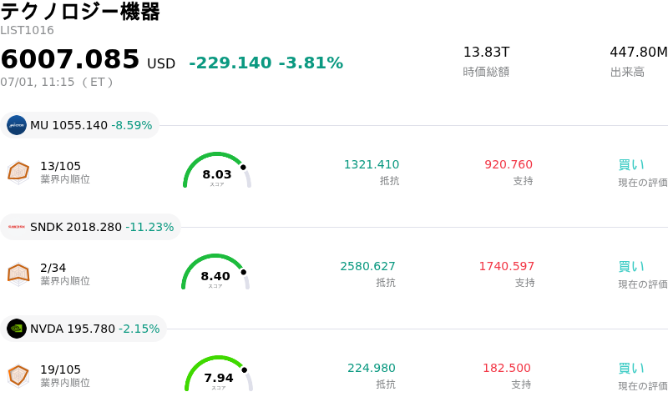
Task: Click MU's 買い current rating
Action: 631,165
